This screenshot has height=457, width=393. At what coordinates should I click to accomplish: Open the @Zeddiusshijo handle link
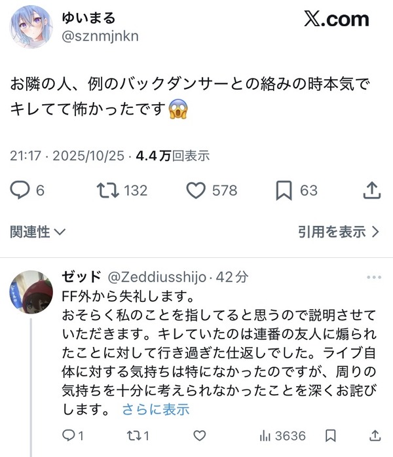pyautogui.click(x=157, y=277)
